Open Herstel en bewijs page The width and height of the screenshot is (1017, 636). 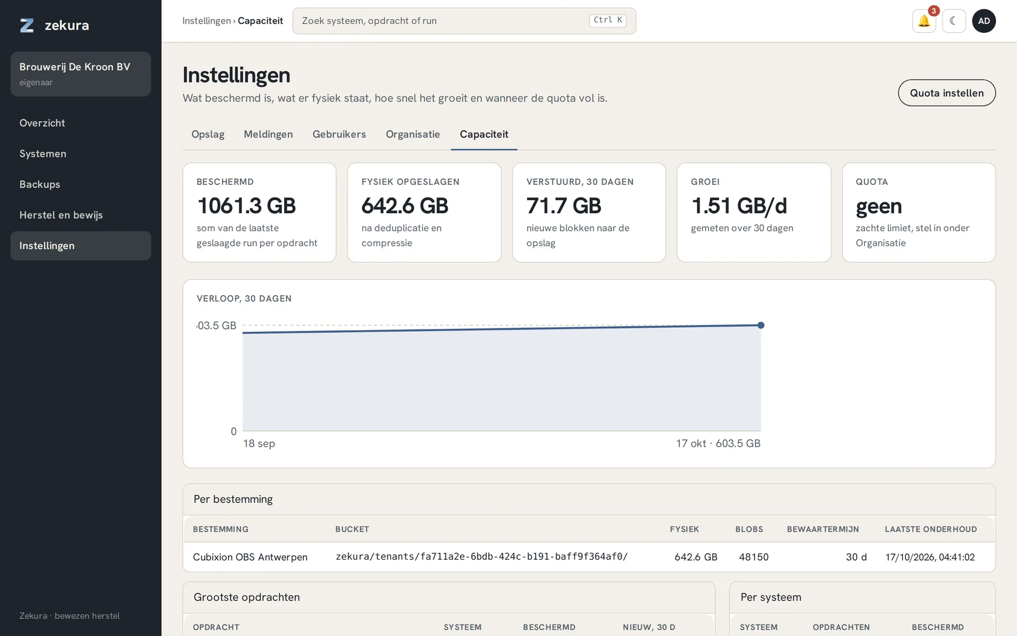(81, 215)
